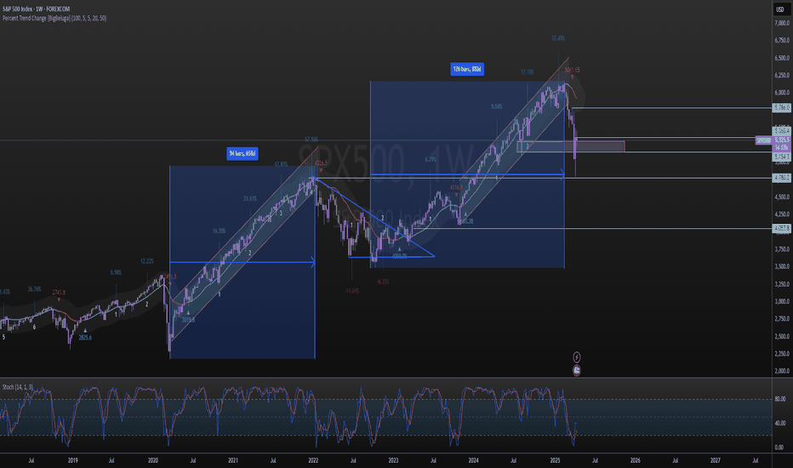Image resolution: width=793 pixels, height=468 pixels.
Task: Click 3,500.0 on the price axis
Action: [782, 266]
